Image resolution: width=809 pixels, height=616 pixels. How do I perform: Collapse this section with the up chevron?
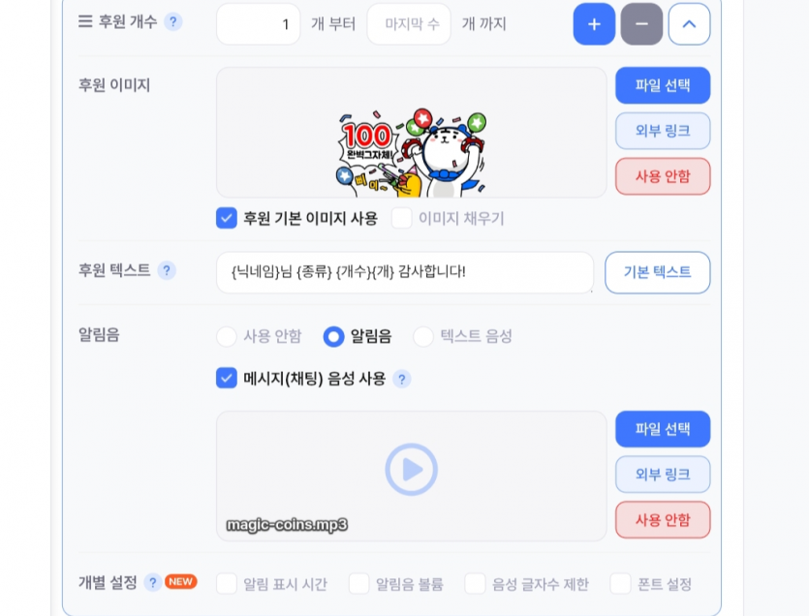point(689,24)
